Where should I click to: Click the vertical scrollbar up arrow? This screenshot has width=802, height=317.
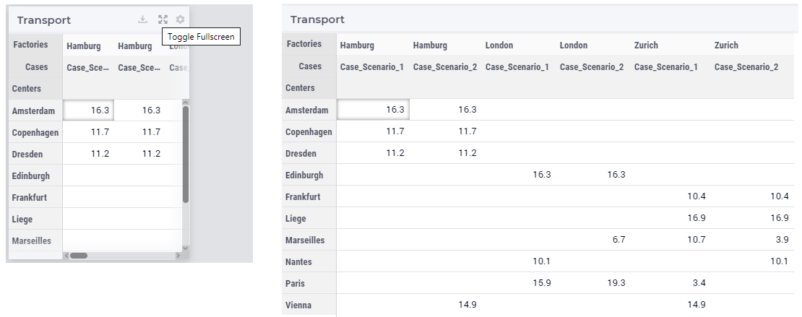click(185, 103)
